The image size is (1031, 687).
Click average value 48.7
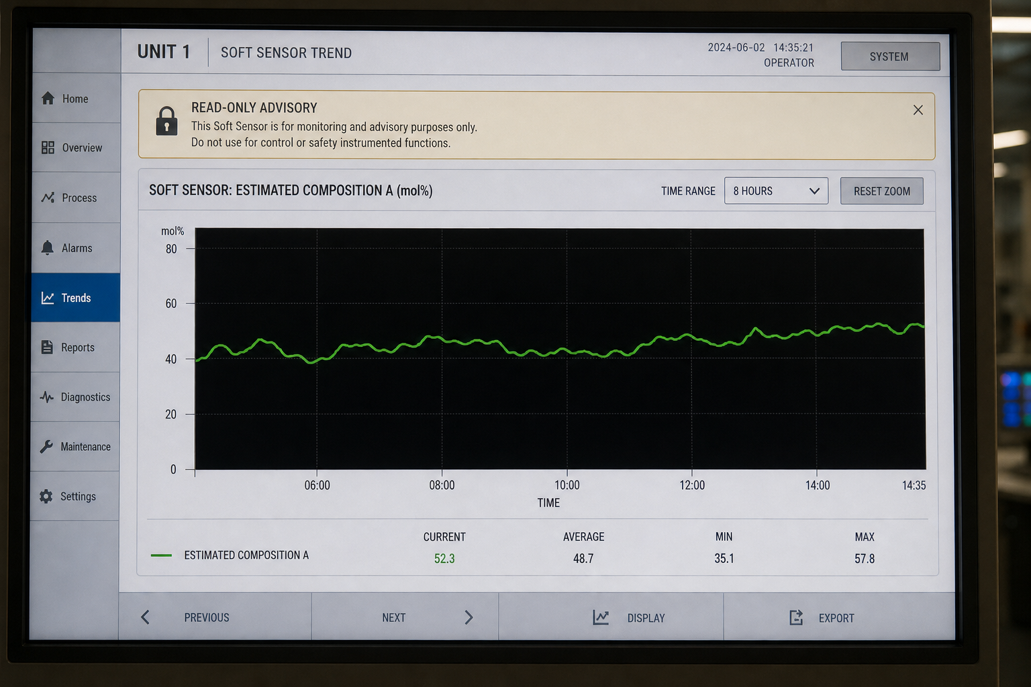coord(583,558)
